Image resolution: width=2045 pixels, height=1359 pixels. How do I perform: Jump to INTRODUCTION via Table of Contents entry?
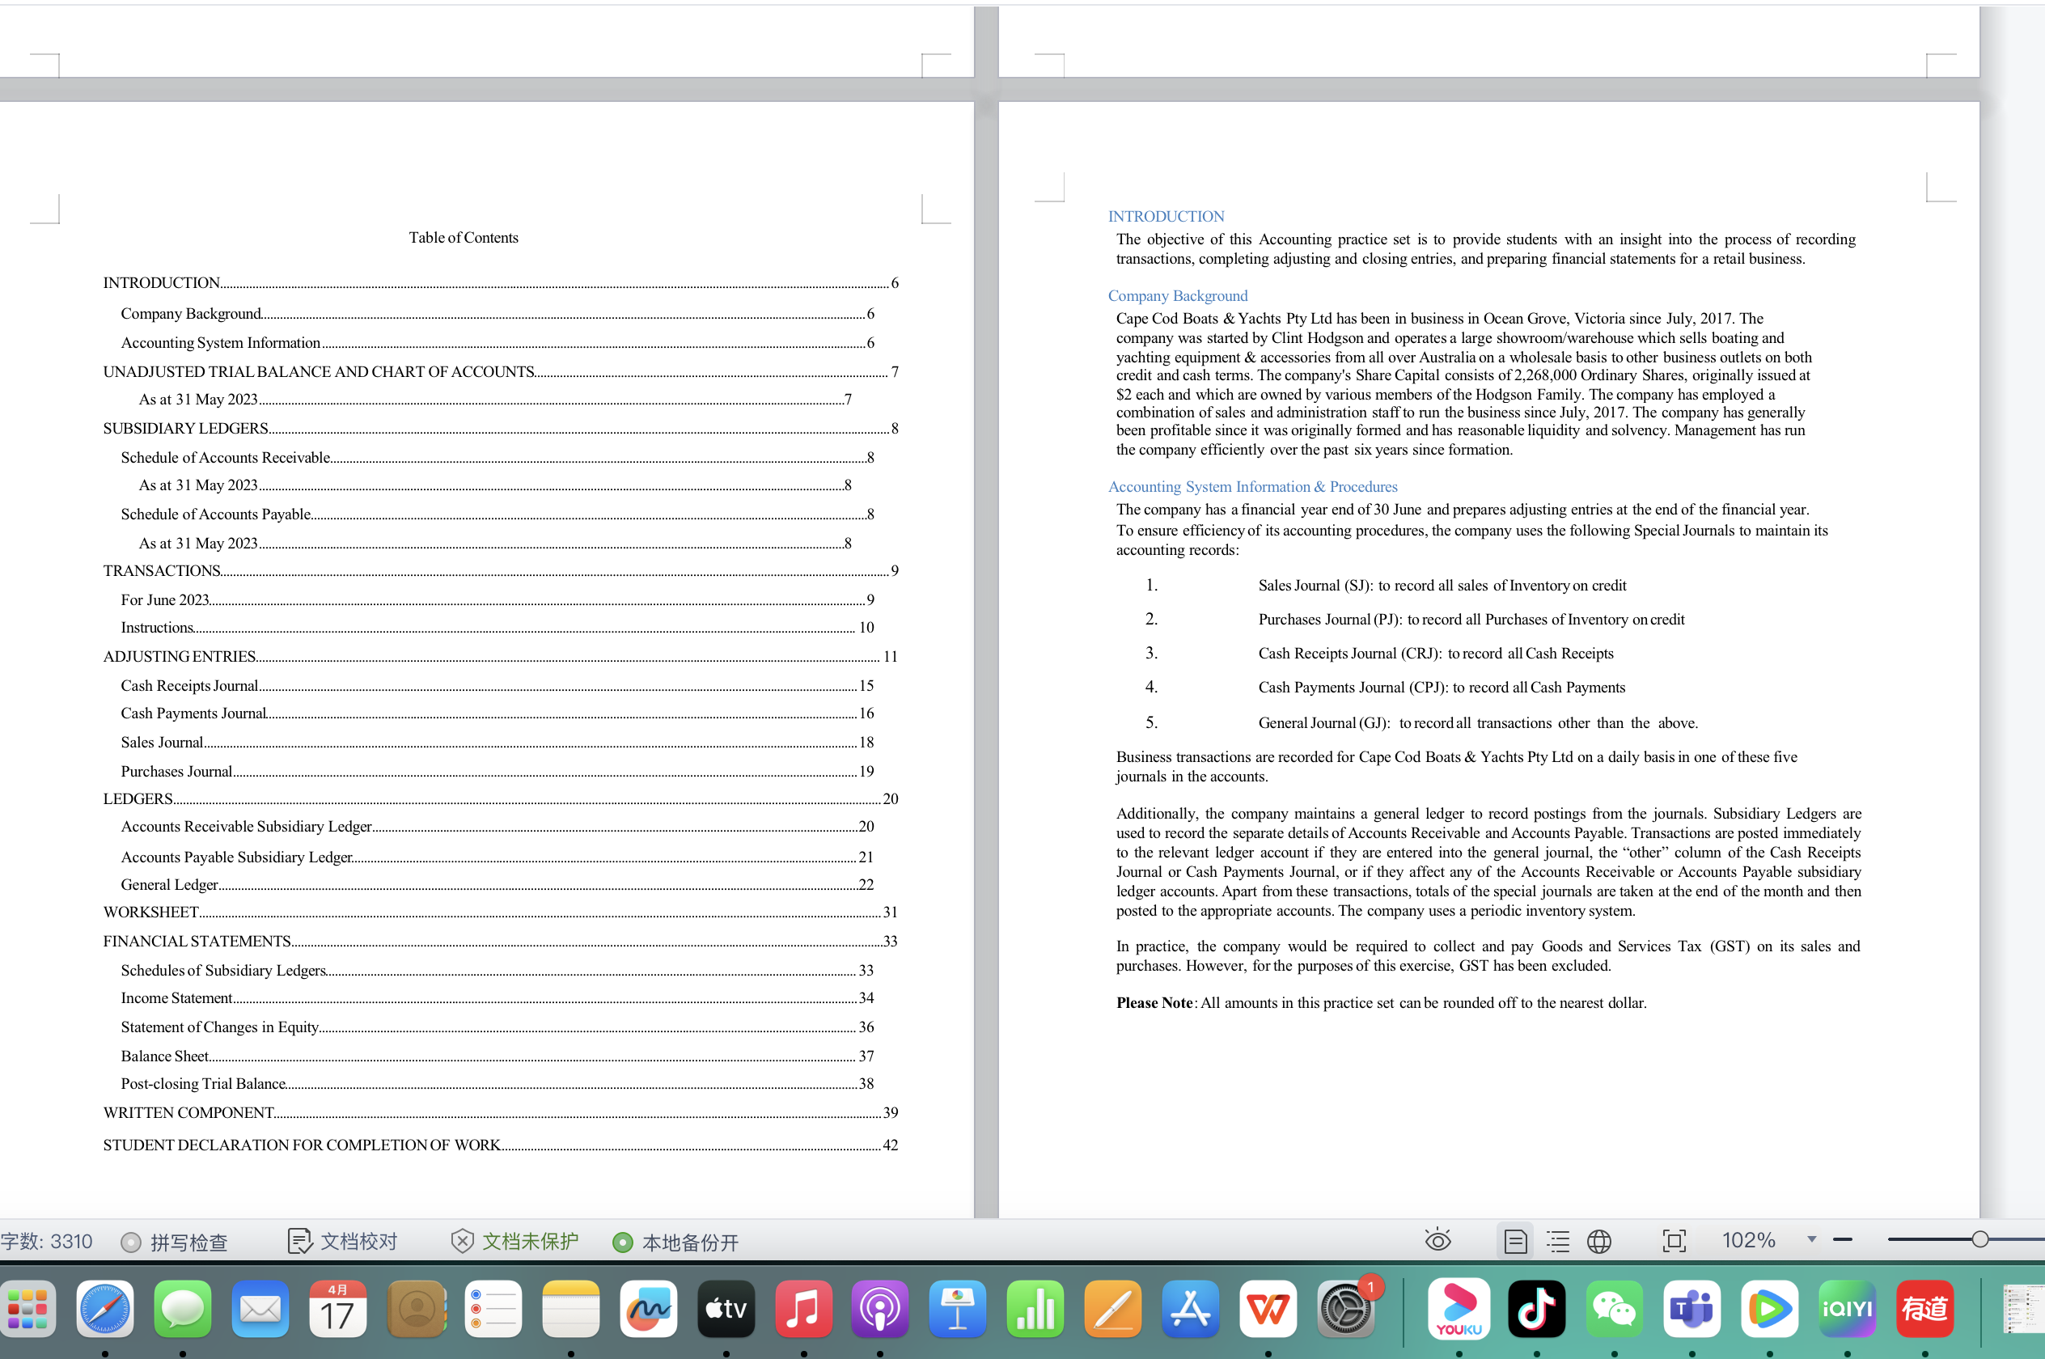(161, 282)
